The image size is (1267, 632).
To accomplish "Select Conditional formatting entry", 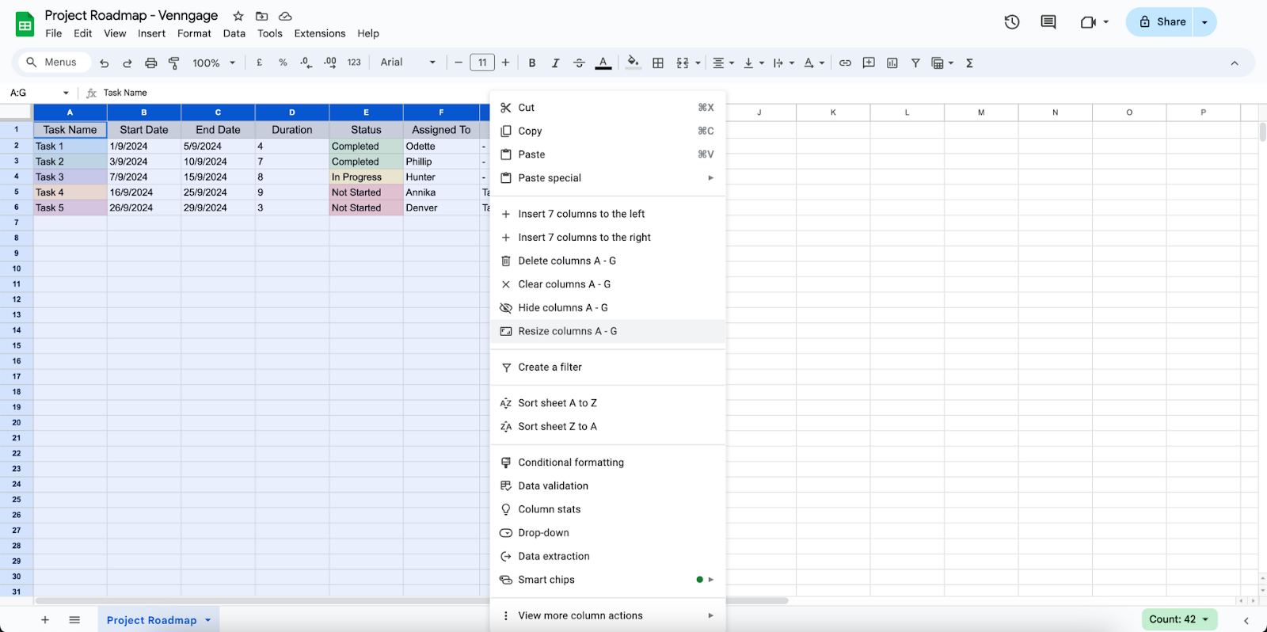I will [607, 463].
